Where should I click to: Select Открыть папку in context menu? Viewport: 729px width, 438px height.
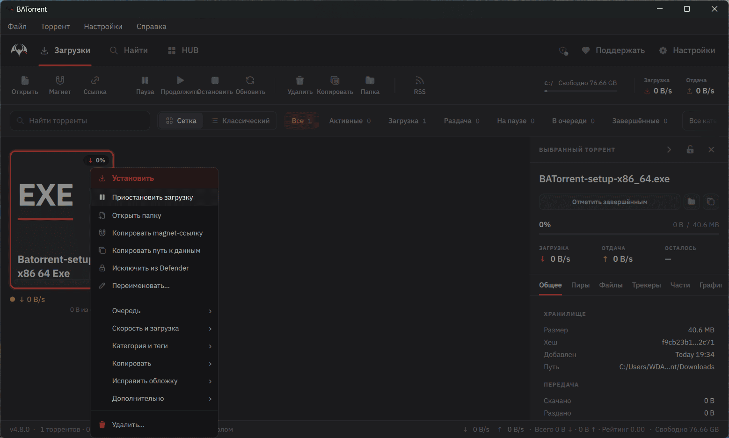(154, 215)
